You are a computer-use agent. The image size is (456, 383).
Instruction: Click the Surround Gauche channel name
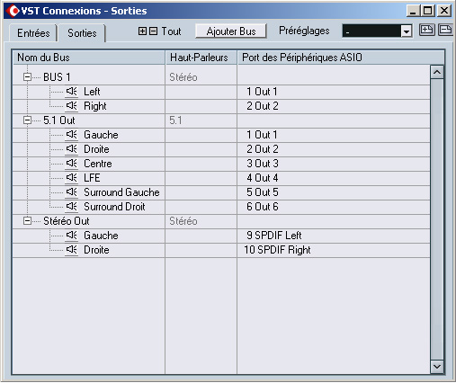click(121, 192)
